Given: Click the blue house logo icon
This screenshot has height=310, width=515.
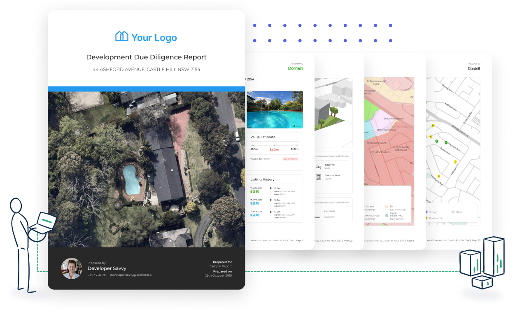Looking at the screenshot, I should pyautogui.click(x=122, y=37).
